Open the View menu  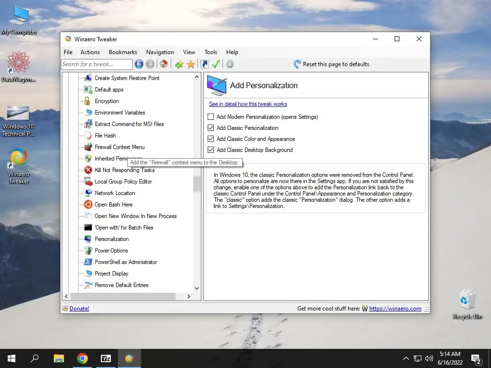point(189,52)
